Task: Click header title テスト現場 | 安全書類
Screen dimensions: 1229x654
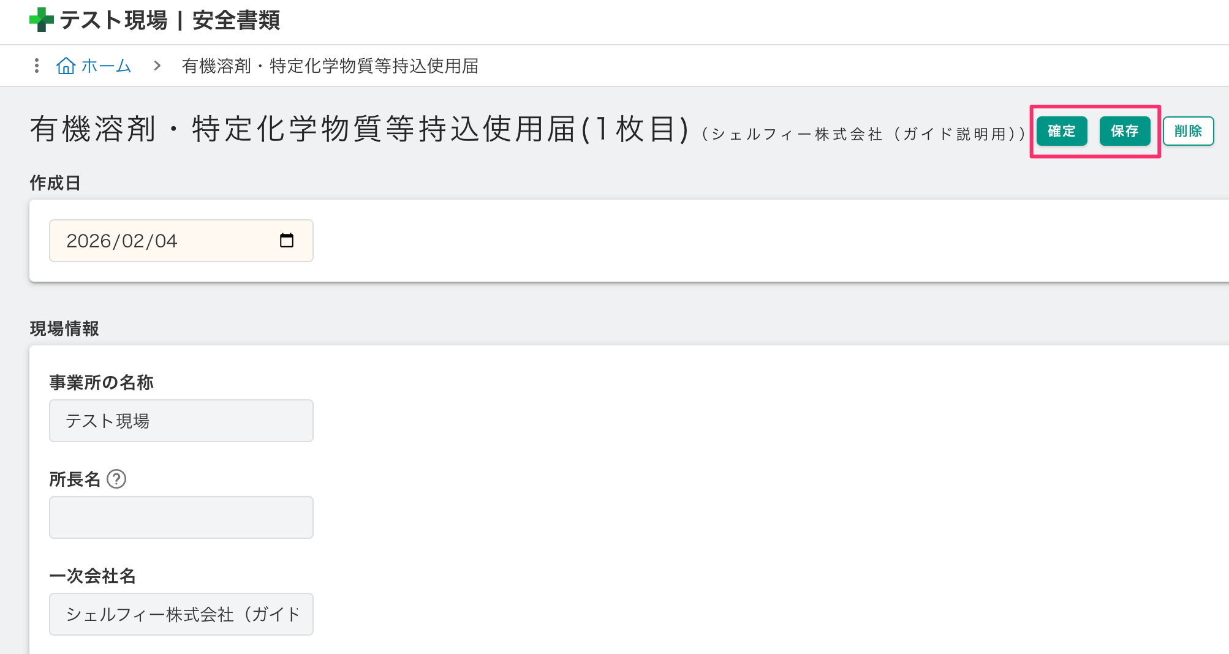Action: pyautogui.click(x=170, y=20)
